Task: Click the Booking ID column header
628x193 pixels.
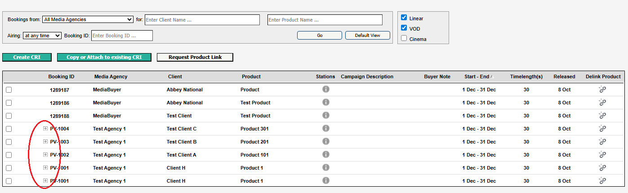Action: pyautogui.click(x=61, y=76)
